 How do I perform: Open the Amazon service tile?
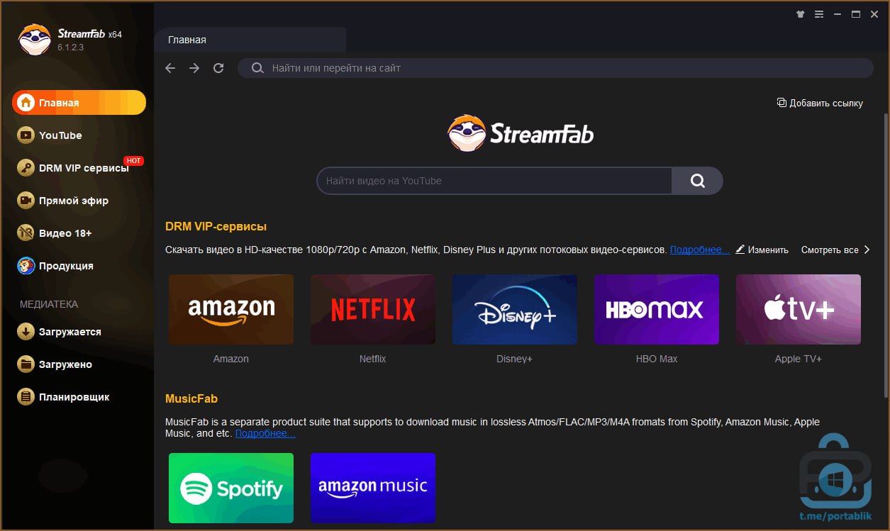(x=231, y=310)
